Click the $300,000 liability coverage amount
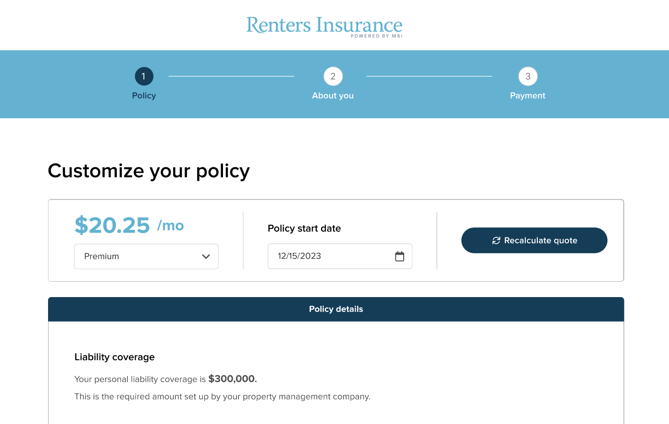This screenshot has height=424, width=669. pos(232,379)
